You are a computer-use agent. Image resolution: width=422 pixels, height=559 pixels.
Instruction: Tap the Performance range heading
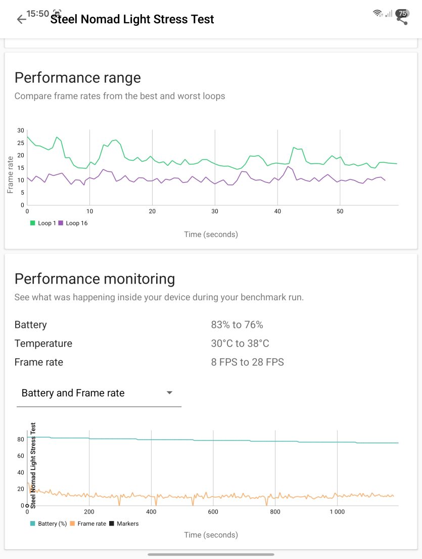(x=78, y=78)
